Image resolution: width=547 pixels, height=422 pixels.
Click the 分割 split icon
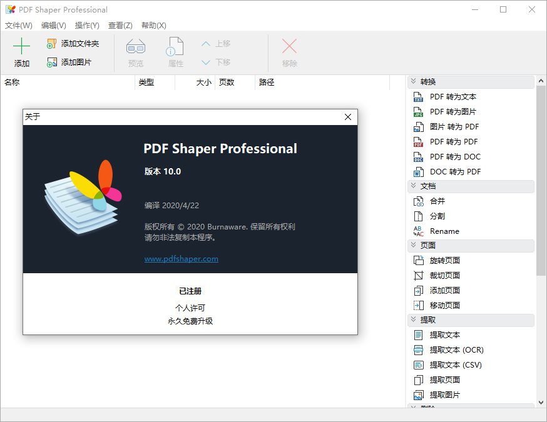(418, 216)
